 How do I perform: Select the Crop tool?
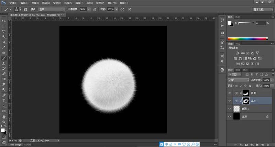[x=4, y=42]
